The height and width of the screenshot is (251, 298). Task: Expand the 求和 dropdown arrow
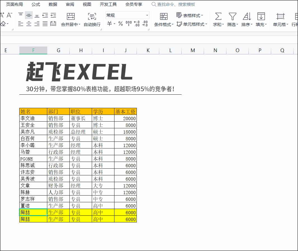coord(223,24)
